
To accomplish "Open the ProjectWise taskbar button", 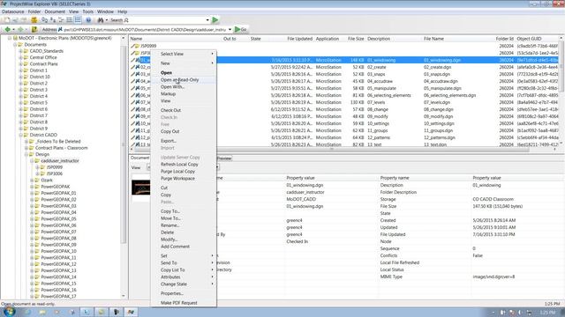I will (x=131, y=312).
